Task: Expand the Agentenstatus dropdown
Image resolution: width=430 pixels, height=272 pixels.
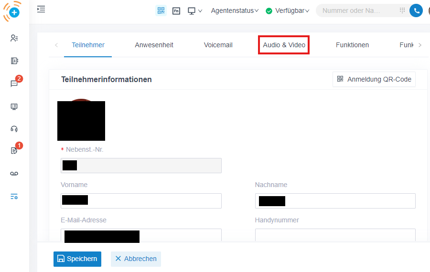Action: point(235,10)
